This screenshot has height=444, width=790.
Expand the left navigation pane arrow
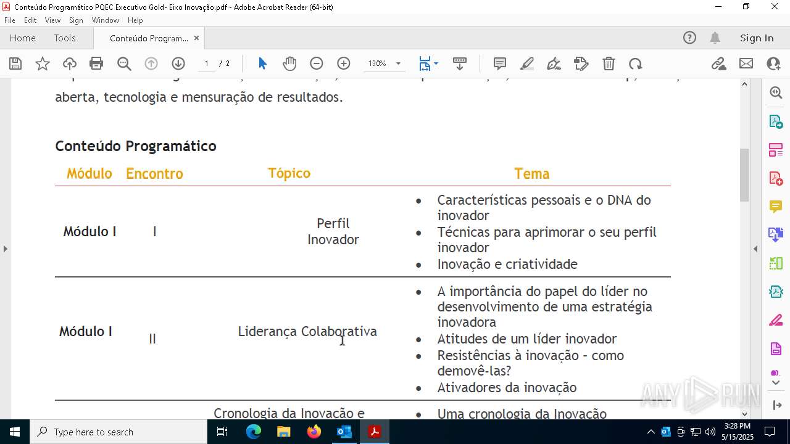tap(5, 249)
